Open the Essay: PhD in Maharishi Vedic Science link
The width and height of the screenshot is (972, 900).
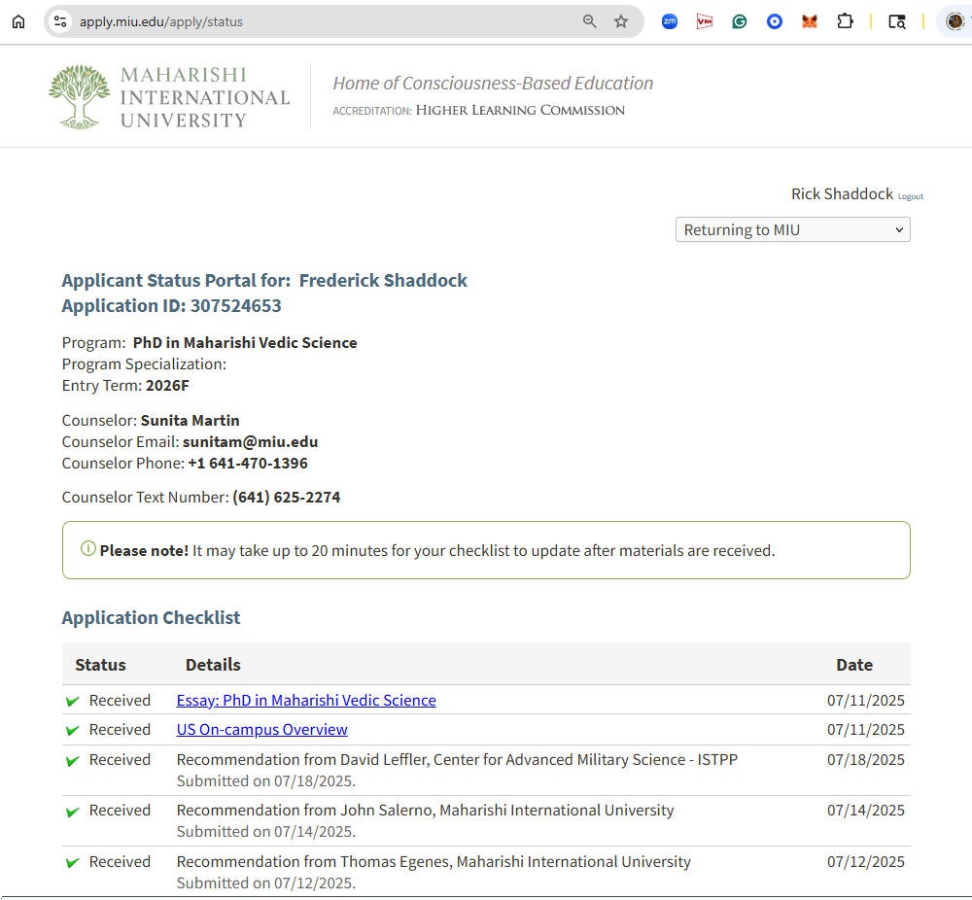[x=306, y=701]
